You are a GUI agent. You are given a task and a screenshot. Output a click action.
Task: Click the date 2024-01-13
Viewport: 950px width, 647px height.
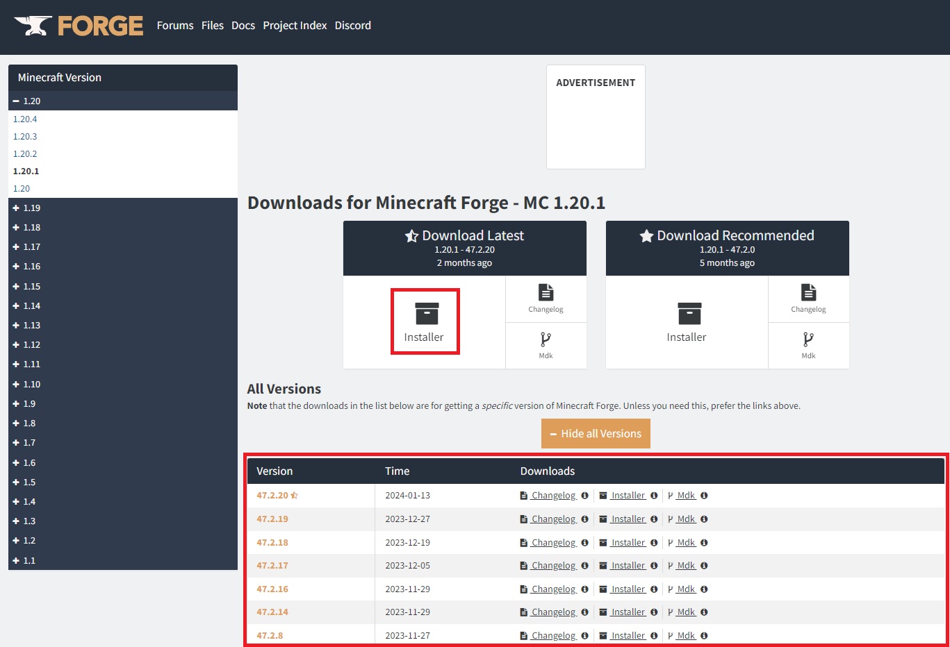(x=408, y=496)
